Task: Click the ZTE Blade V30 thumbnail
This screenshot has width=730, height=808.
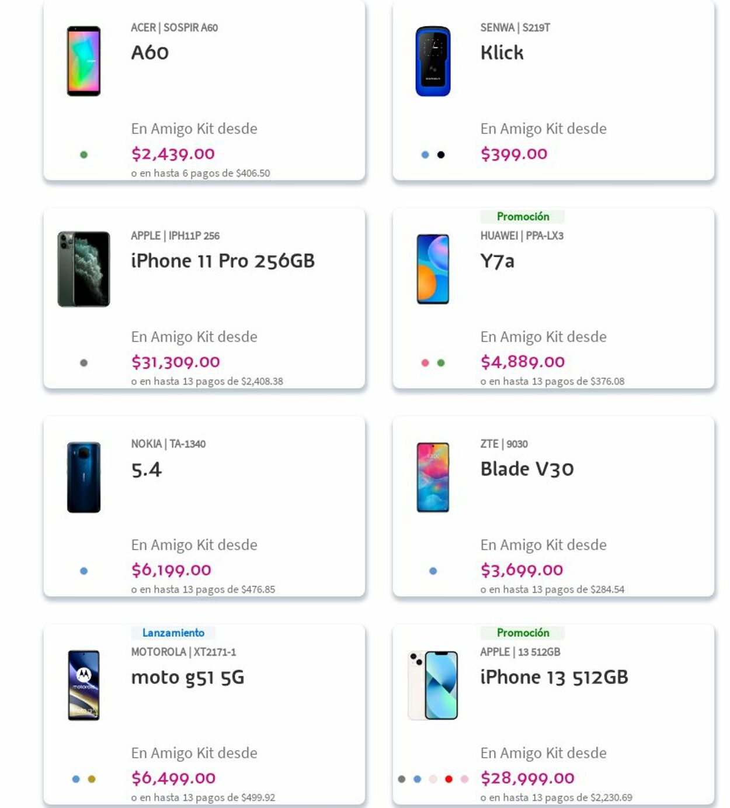Action: 433,477
